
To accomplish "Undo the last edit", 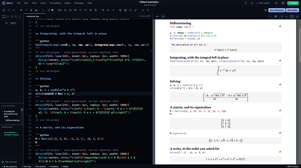I will (x=9, y=10).
